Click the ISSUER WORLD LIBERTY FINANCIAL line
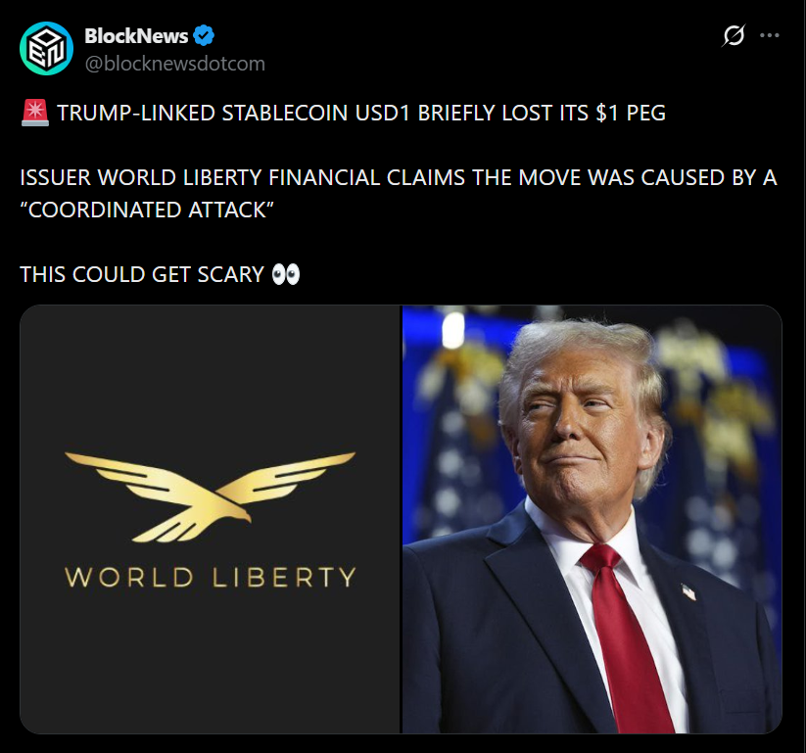The height and width of the screenshot is (753, 806). coord(399,178)
